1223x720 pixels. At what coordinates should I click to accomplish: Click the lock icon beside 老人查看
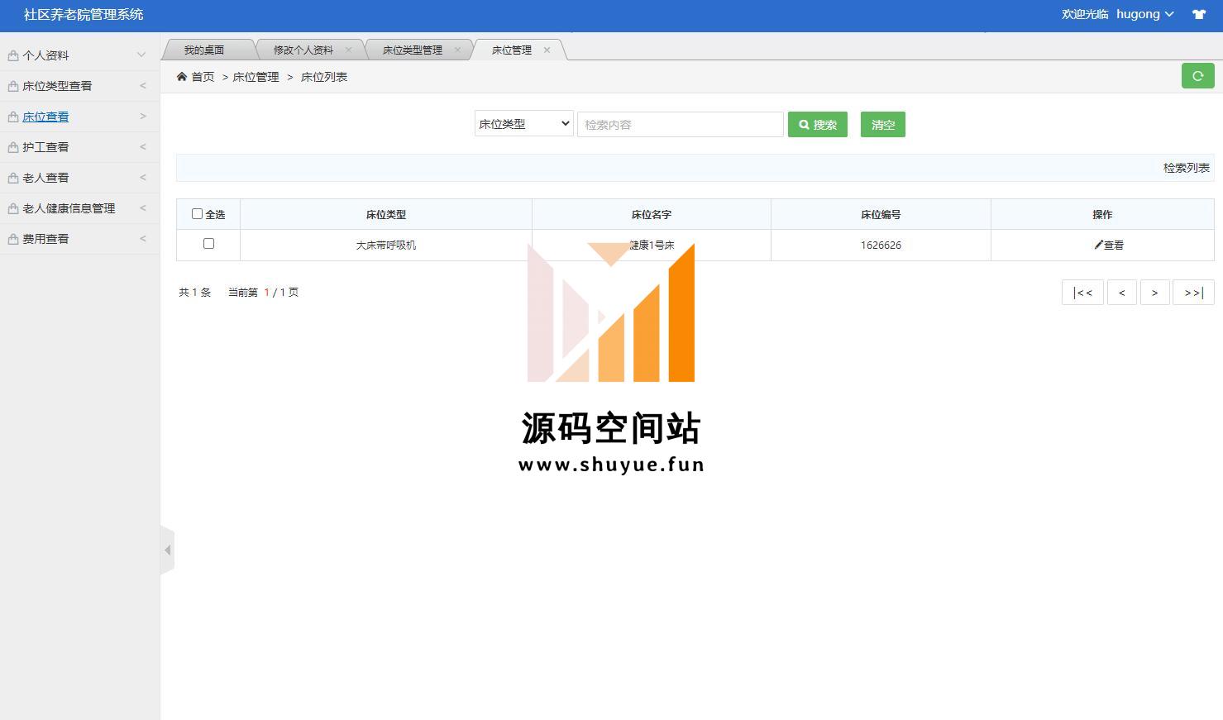13,178
